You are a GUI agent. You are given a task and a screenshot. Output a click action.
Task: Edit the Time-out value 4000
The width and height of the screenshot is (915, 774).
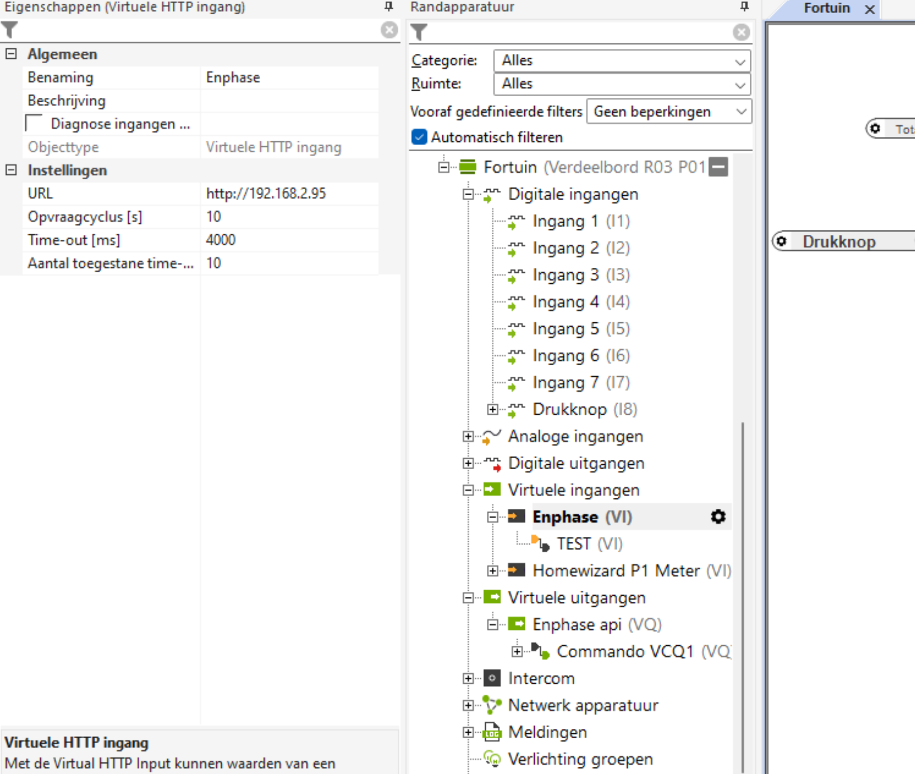click(290, 240)
